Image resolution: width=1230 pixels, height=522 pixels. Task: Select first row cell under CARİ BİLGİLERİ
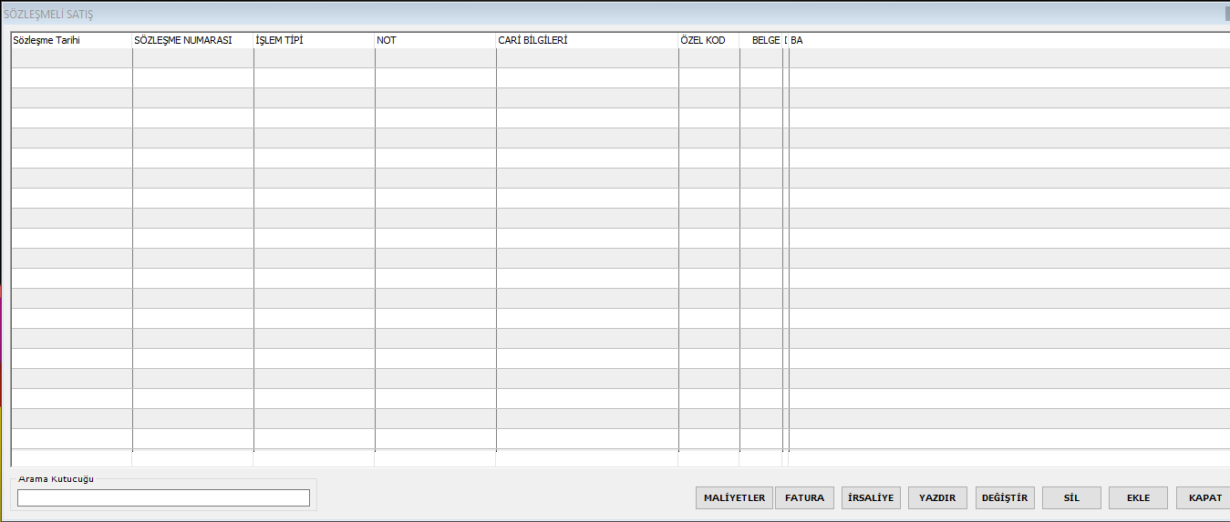586,58
